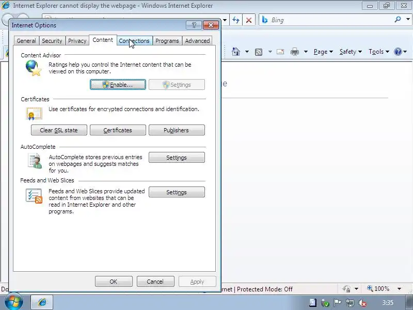Click the muted volume tray icon
The width and height of the screenshot is (413, 310).
tap(362, 303)
